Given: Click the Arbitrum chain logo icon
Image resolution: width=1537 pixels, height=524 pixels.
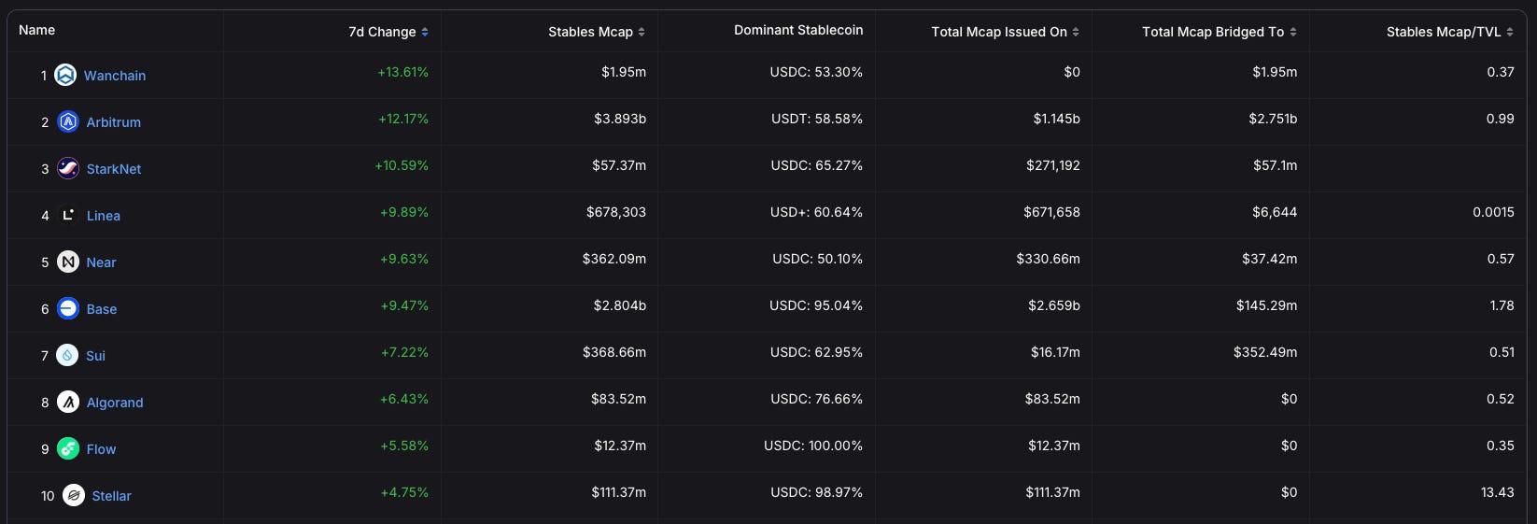Looking at the screenshot, I should tap(68, 121).
